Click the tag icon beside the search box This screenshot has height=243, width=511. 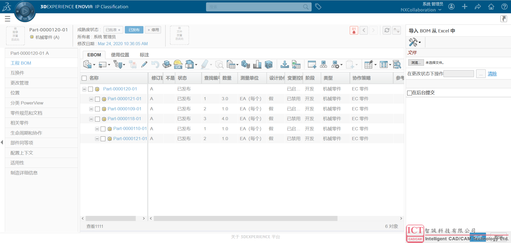coord(318,7)
